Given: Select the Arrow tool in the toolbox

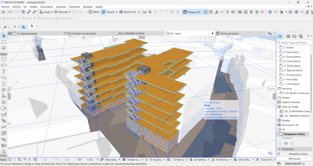Looking at the screenshot, I should tap(3, 36).
